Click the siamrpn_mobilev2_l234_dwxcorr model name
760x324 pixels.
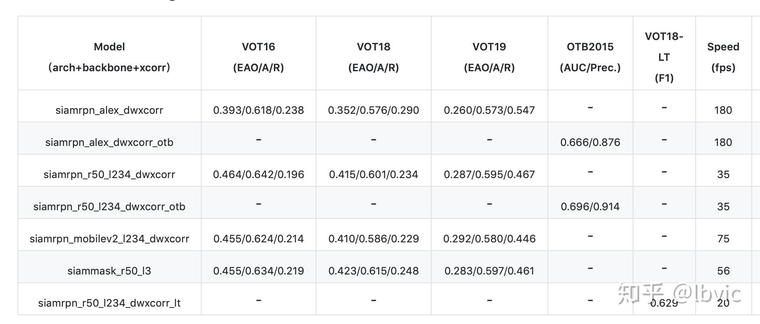(109, 238)
